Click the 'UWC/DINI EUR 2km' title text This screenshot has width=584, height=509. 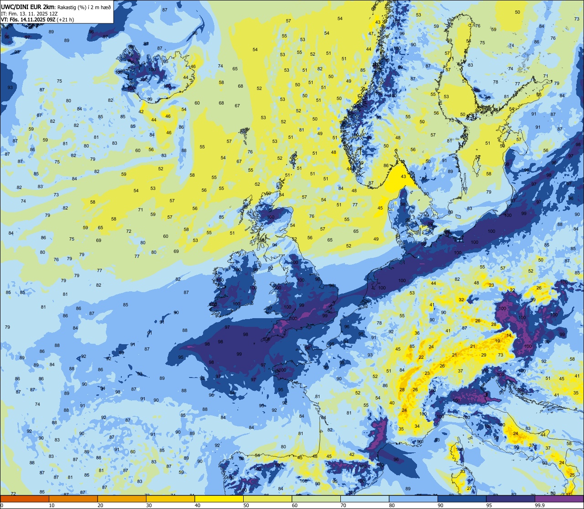[28, 6]
